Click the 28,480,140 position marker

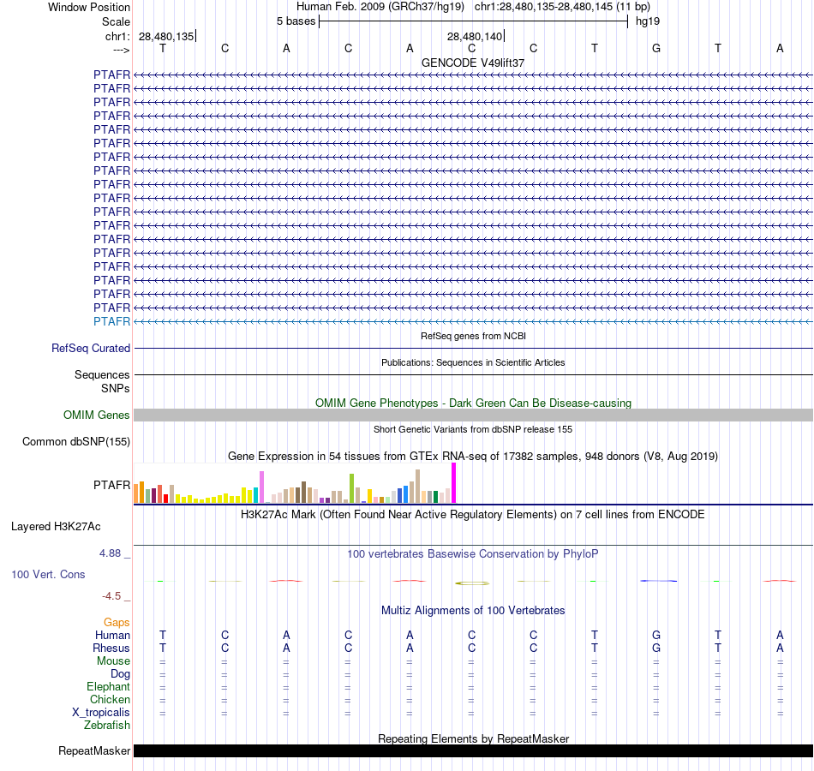click(x=475, y=36)
